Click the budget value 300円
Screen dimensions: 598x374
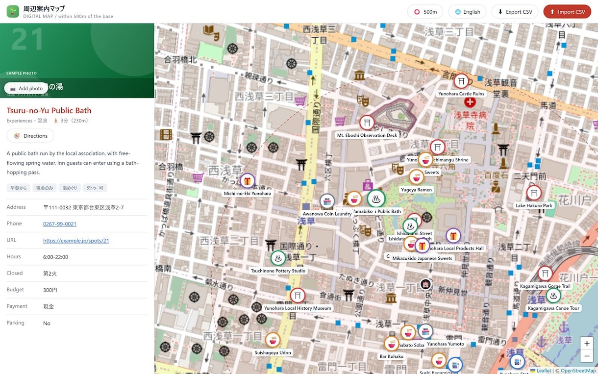50,290
